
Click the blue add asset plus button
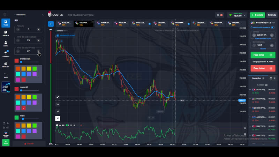pyautogui.click(x=51, y=24)
